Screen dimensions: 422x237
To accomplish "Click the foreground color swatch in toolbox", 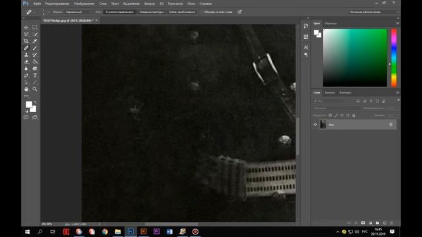I will coord(28,104).
